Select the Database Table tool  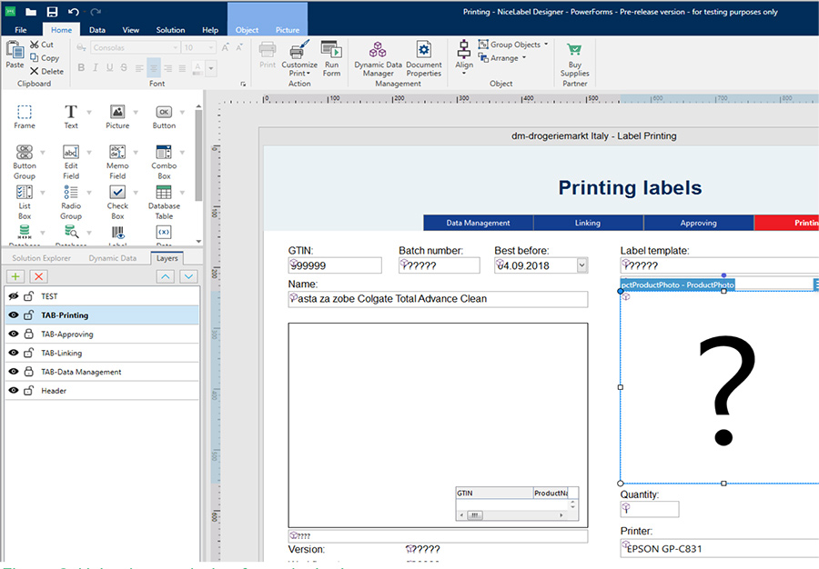coord(164,203)
